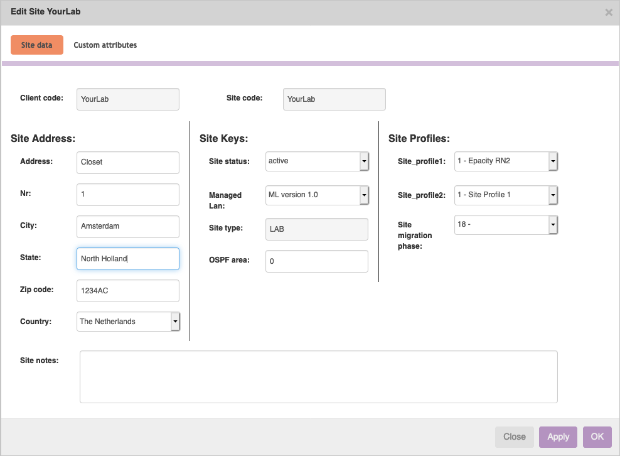Close the Edit Site dialog with X
Image resolution: width=620 pixels, height=456 pixels.
click(x=608, y=13)
